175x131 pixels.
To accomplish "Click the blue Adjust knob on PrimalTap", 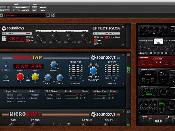I will [x=54, y=64].
